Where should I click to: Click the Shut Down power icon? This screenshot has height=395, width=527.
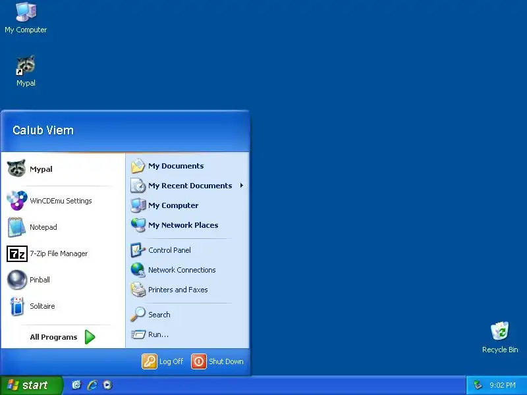click(x=199, y=361)
